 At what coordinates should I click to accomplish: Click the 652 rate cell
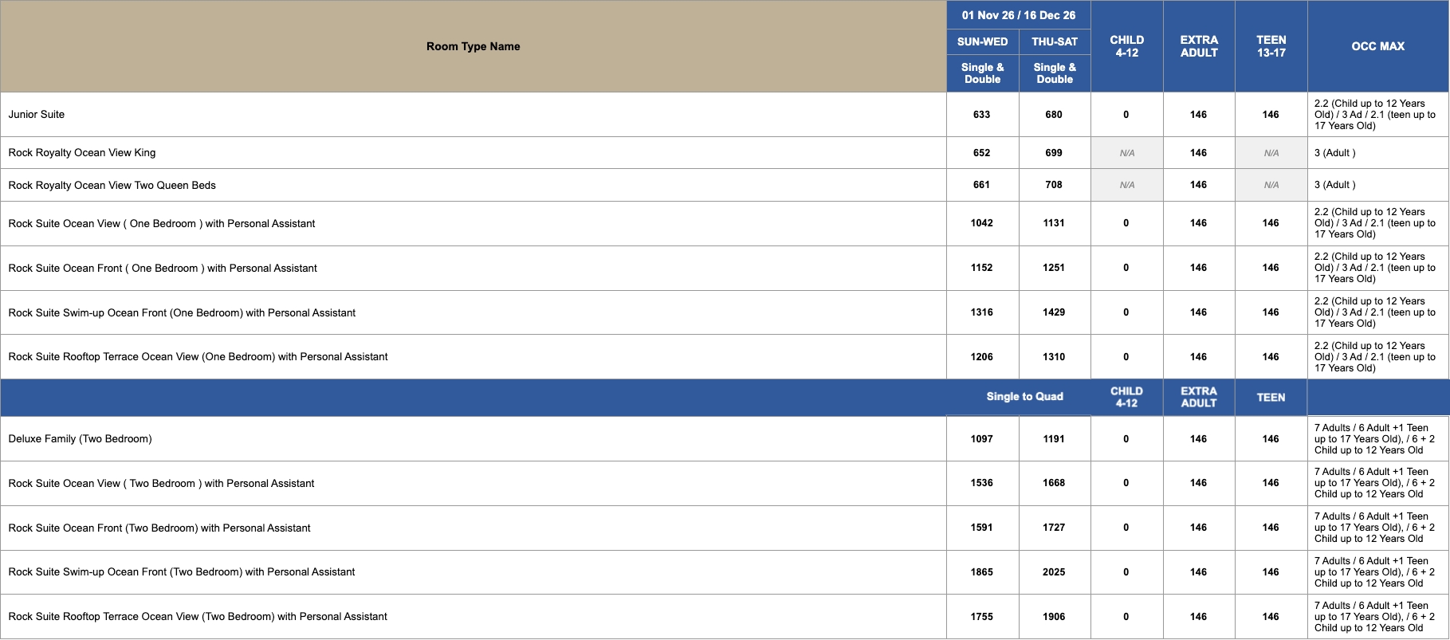982,153
